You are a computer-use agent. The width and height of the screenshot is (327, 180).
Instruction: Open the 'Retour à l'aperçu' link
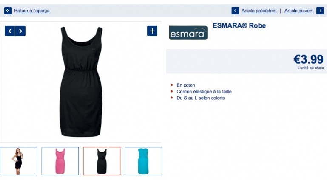coord(32,11)
